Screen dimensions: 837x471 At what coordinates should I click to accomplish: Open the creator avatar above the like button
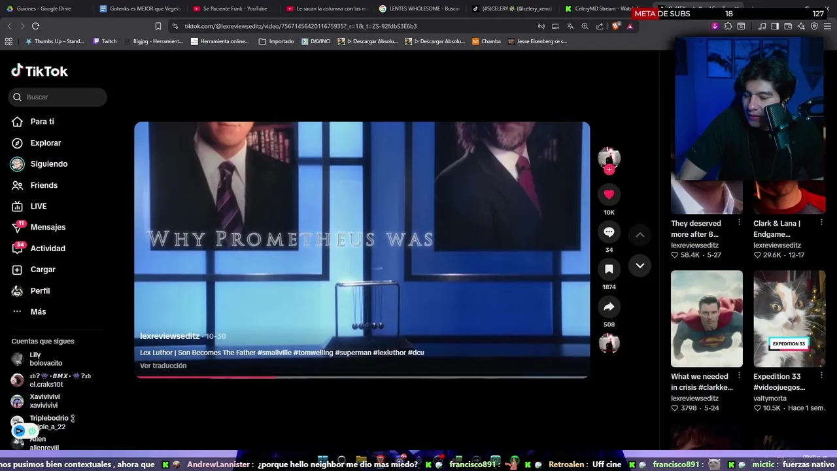[609, 157]
